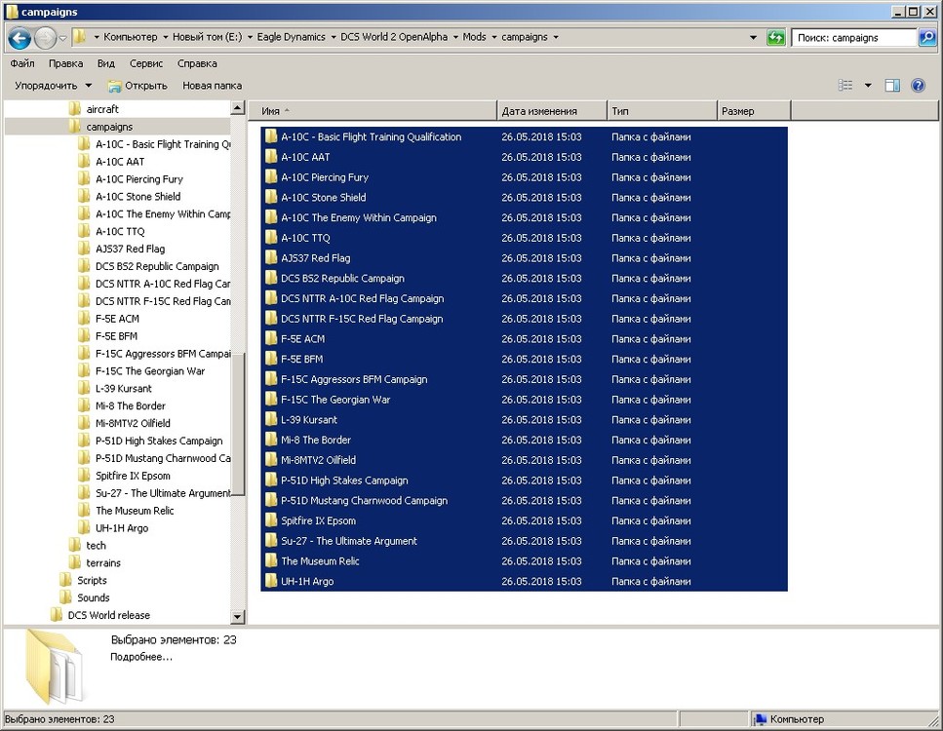This screenshot has height=731, width=943.
Task: Click the Открыть toolbar button
Action: click(x=138, y=86)
